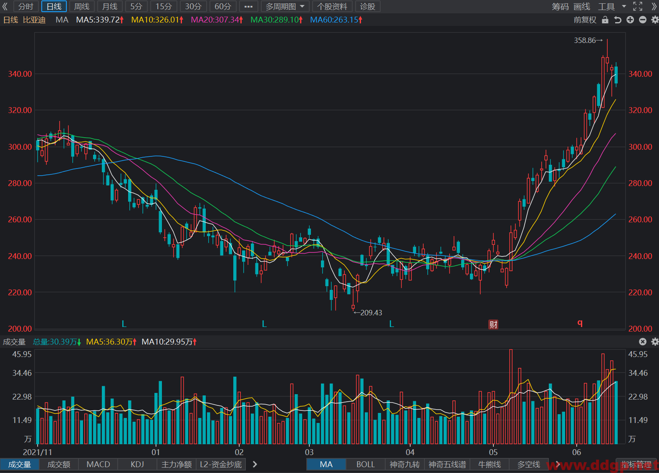Click the 财 financial report marker
The height and width of the screenshot is (473, 659).
coord(493,325)
